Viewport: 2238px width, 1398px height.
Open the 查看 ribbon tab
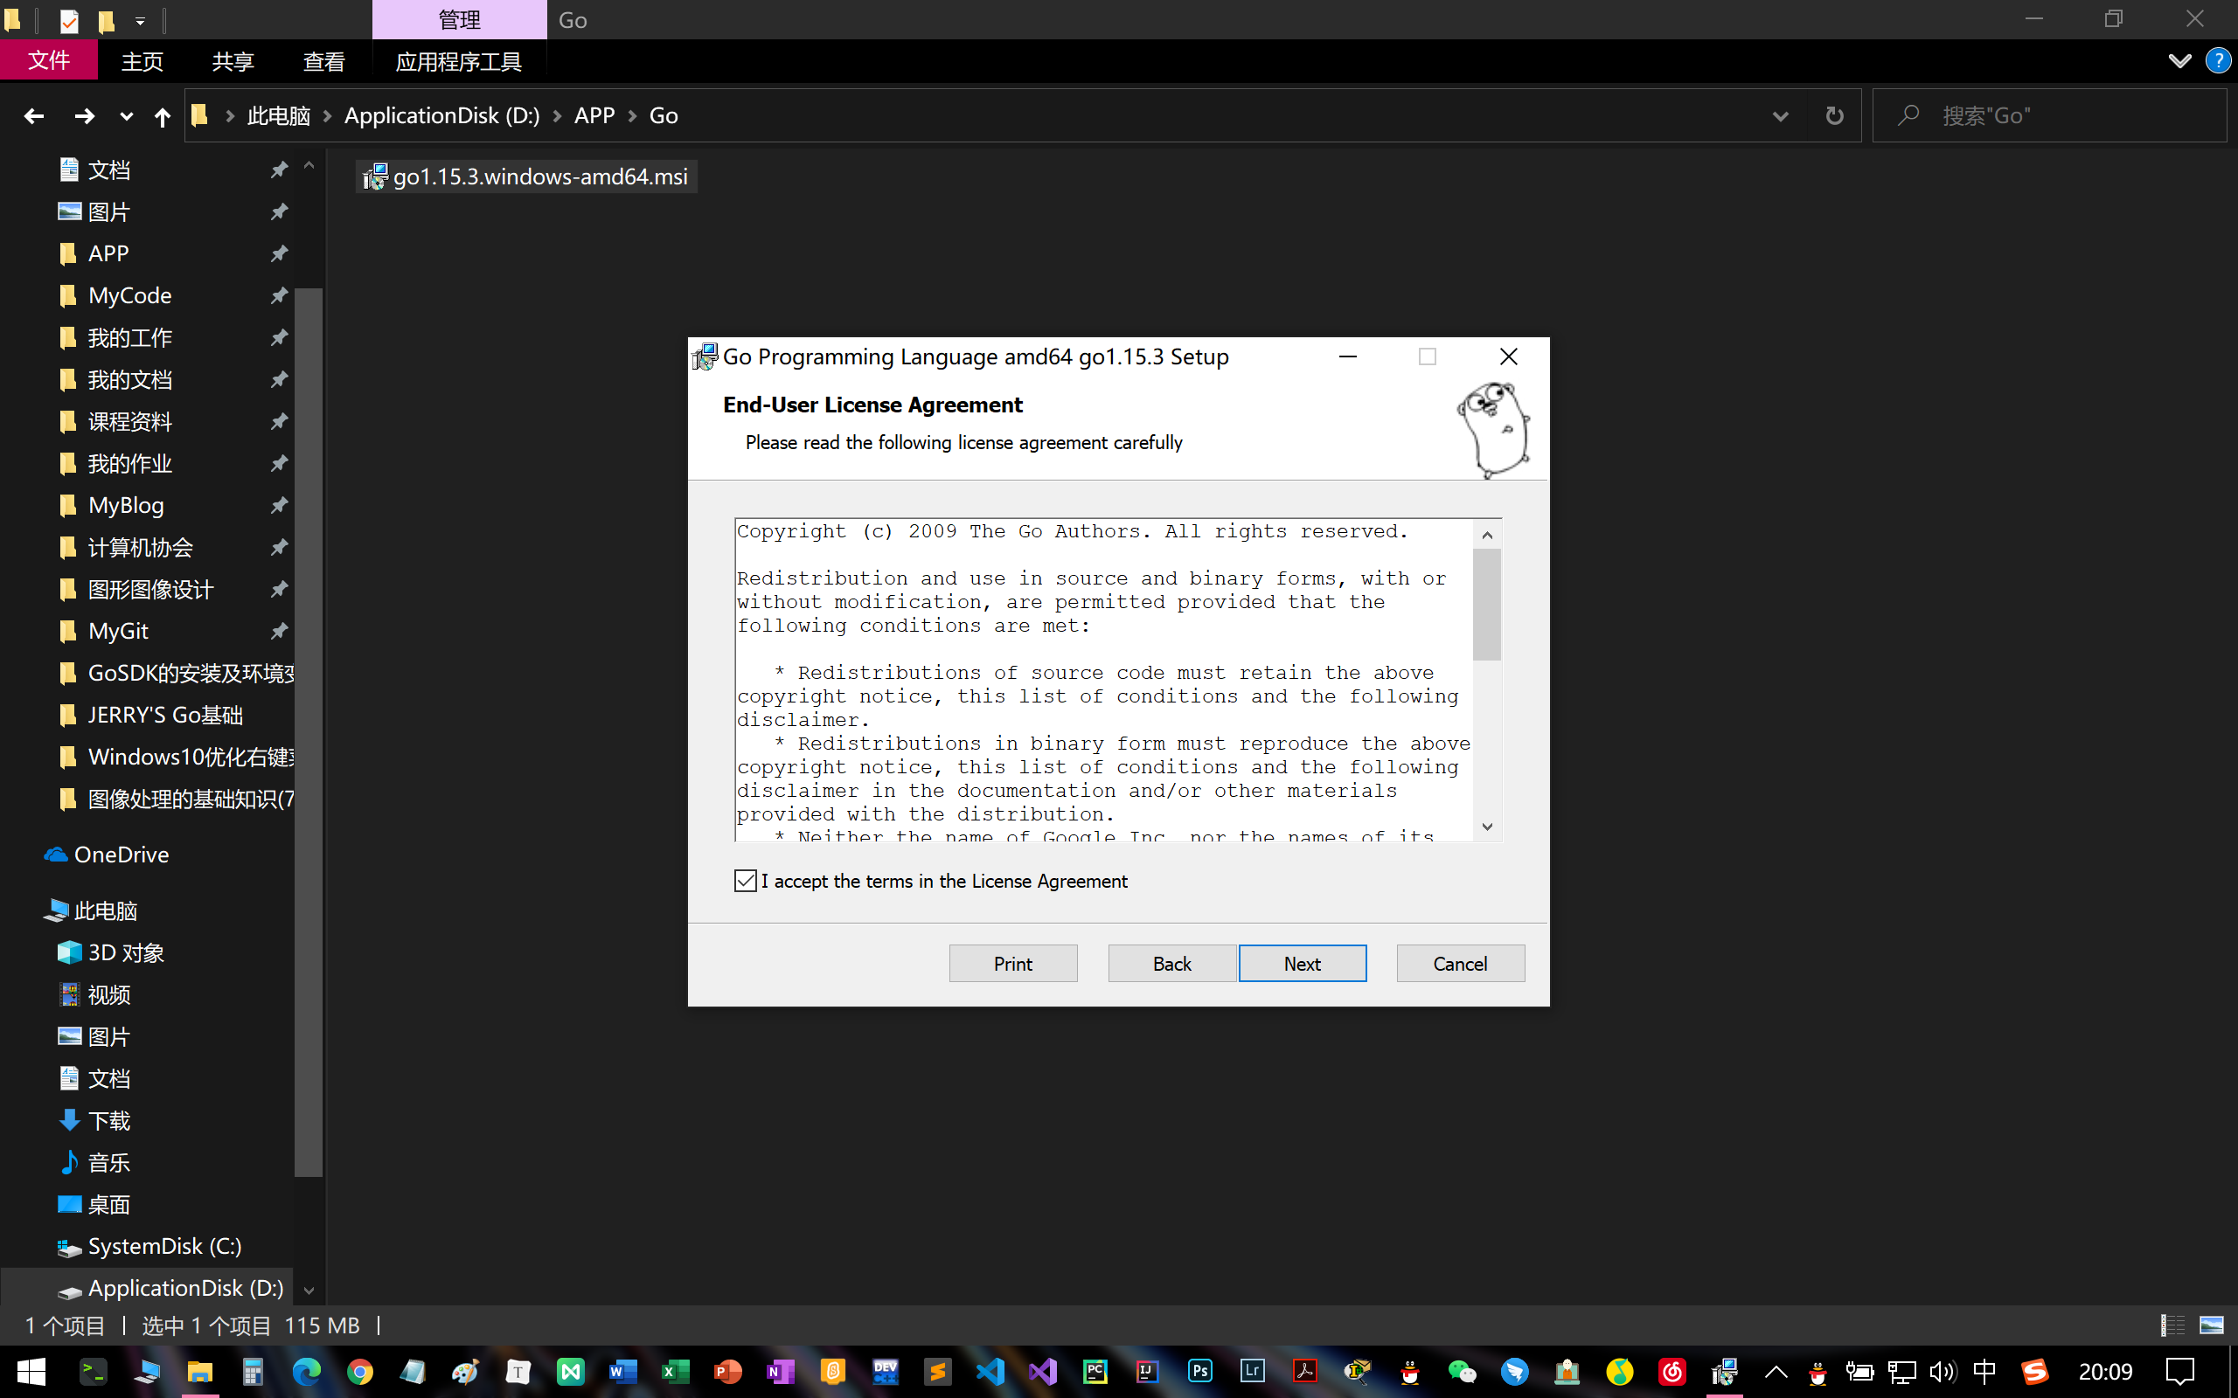pos(323,62)
